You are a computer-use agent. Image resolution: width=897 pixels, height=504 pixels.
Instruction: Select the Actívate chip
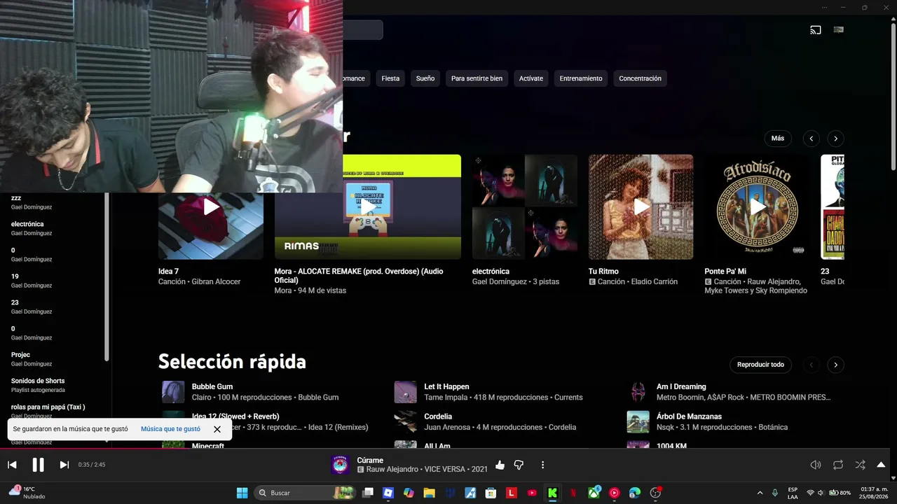[x=531, y=78]
